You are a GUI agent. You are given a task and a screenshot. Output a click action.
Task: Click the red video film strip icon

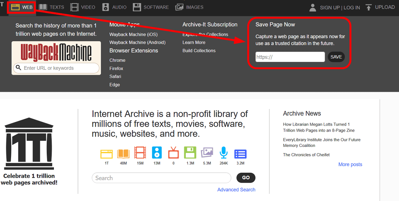tap(140, 153)
